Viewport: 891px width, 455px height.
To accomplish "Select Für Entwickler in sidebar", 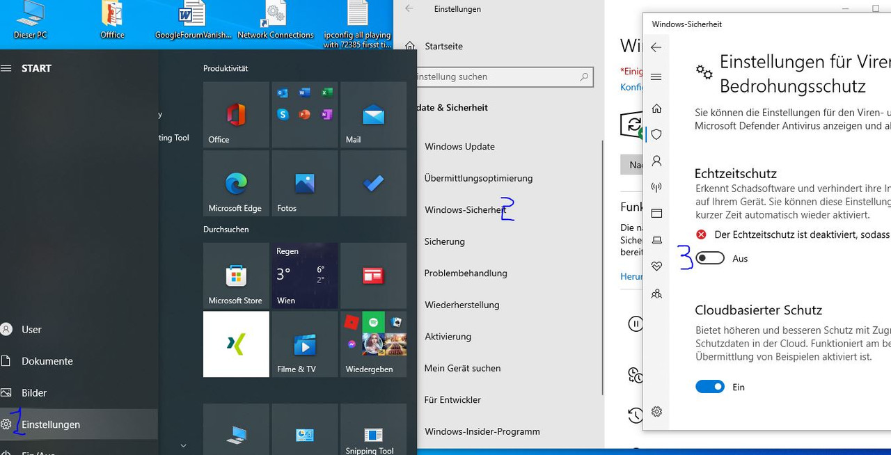I will click(452, 399).
